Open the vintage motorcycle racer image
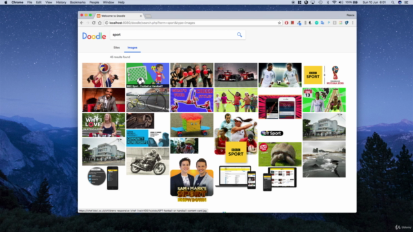This screenshot has width=413, height=232. tap(148, 161)
